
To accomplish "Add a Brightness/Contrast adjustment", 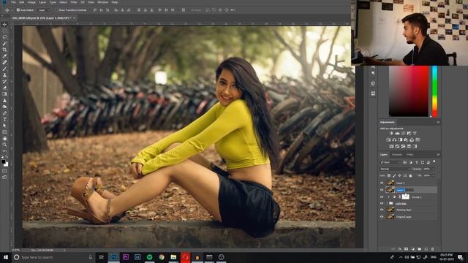I will coord(391,133).
